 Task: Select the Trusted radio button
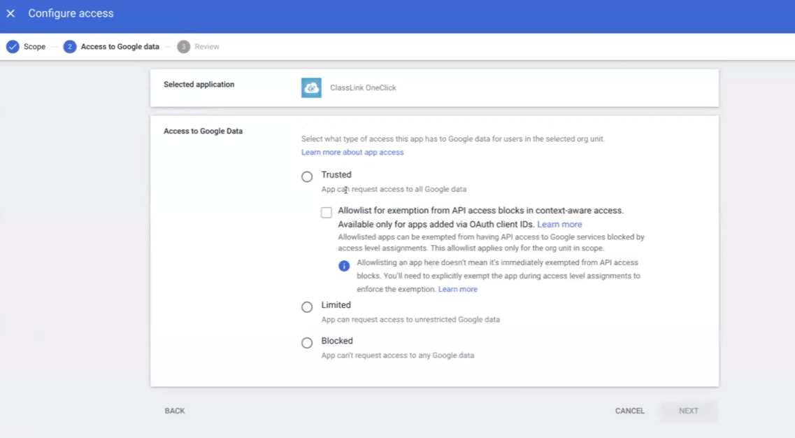pyautogui.click(x=307, y=177)
